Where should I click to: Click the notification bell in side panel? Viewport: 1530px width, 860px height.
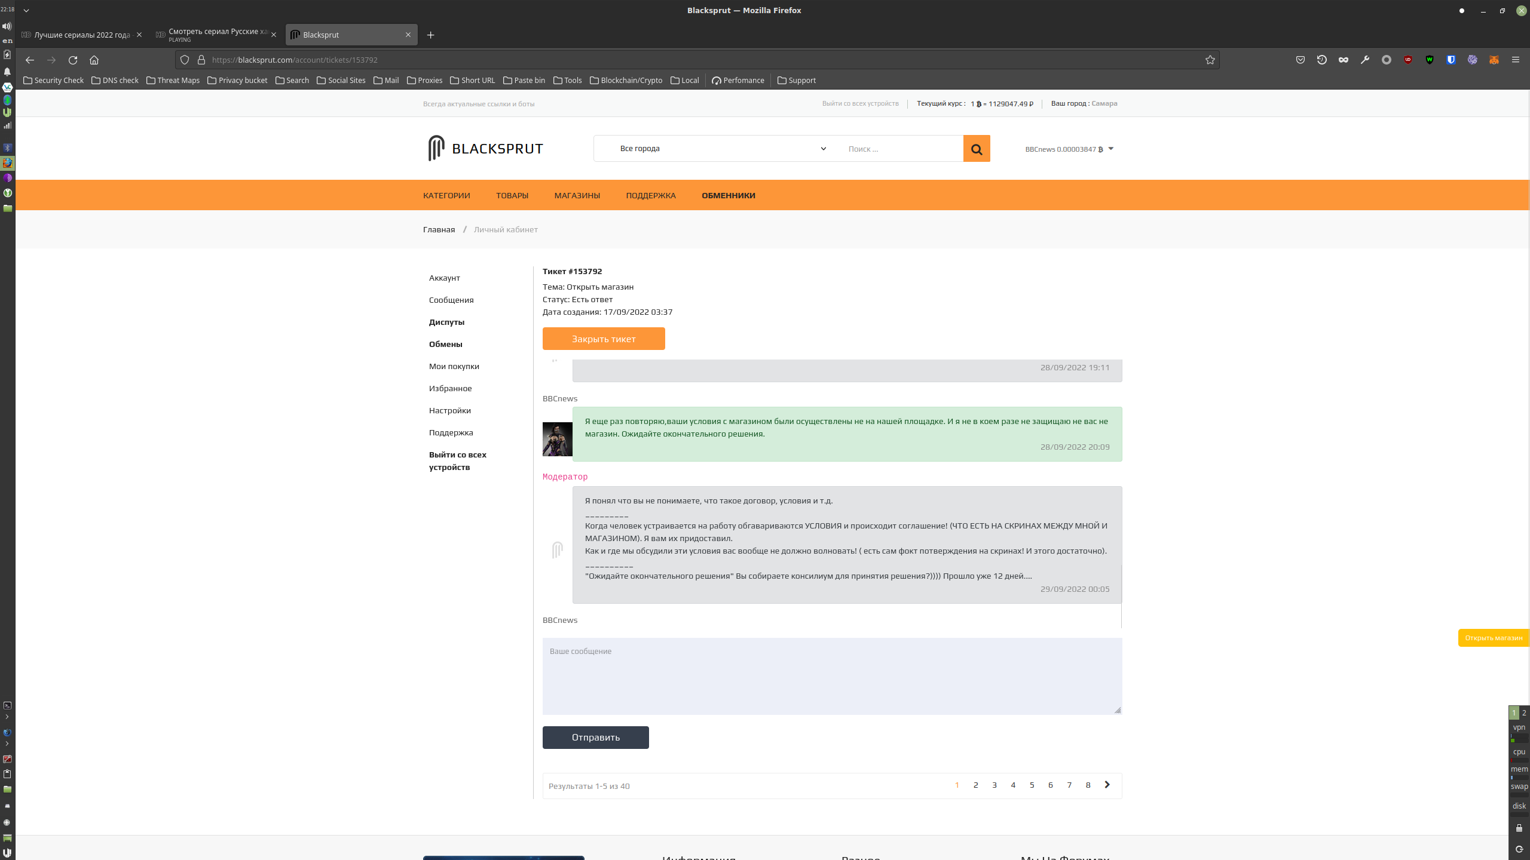[7, 72]
